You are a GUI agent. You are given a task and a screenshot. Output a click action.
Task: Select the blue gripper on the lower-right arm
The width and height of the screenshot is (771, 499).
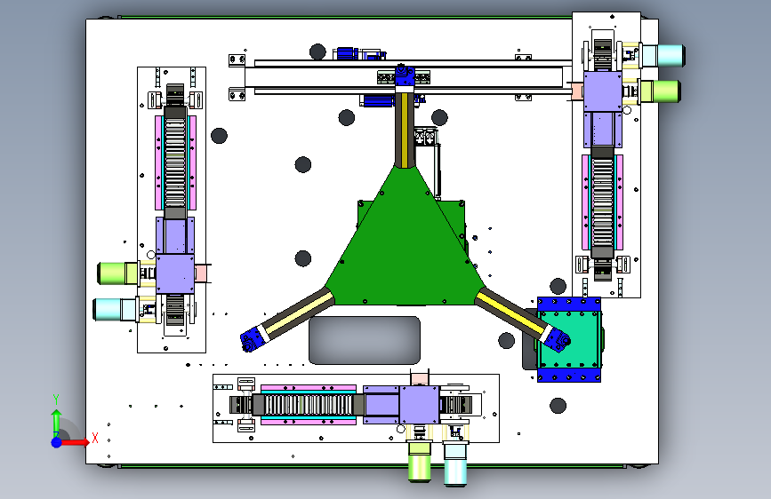558,339
